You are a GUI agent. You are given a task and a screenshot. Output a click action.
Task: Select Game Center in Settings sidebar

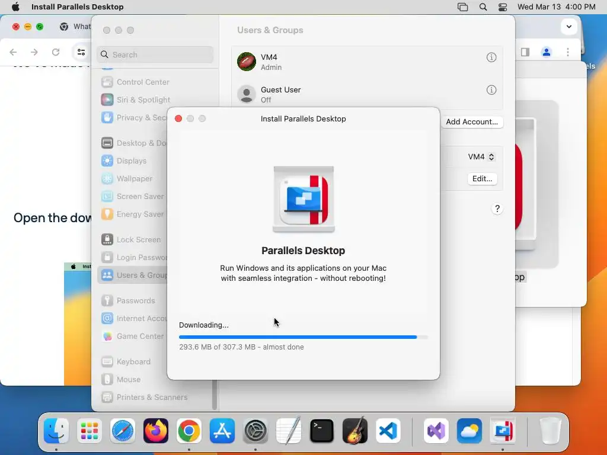133,337
